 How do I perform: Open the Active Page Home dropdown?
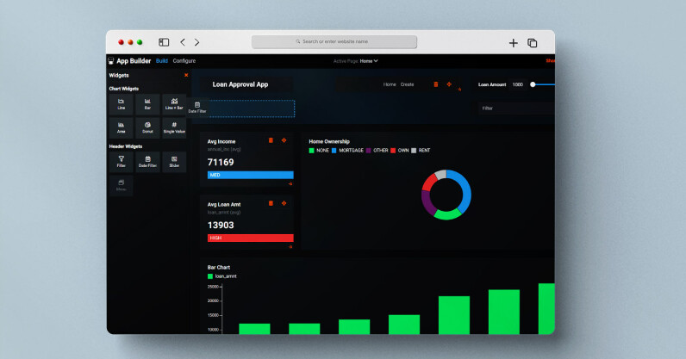point(368,61)
